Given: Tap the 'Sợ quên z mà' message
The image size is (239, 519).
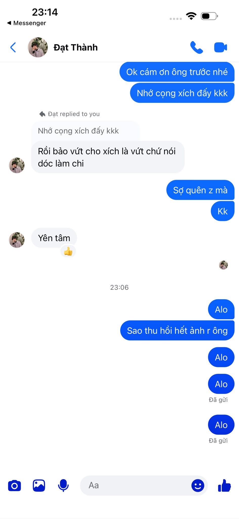Looking at the screenshot, I should (200, 190).
